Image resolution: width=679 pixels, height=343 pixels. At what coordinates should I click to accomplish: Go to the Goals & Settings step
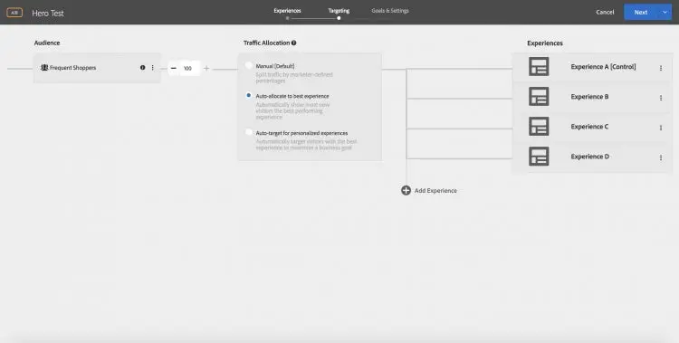click(x=390, y=11)
